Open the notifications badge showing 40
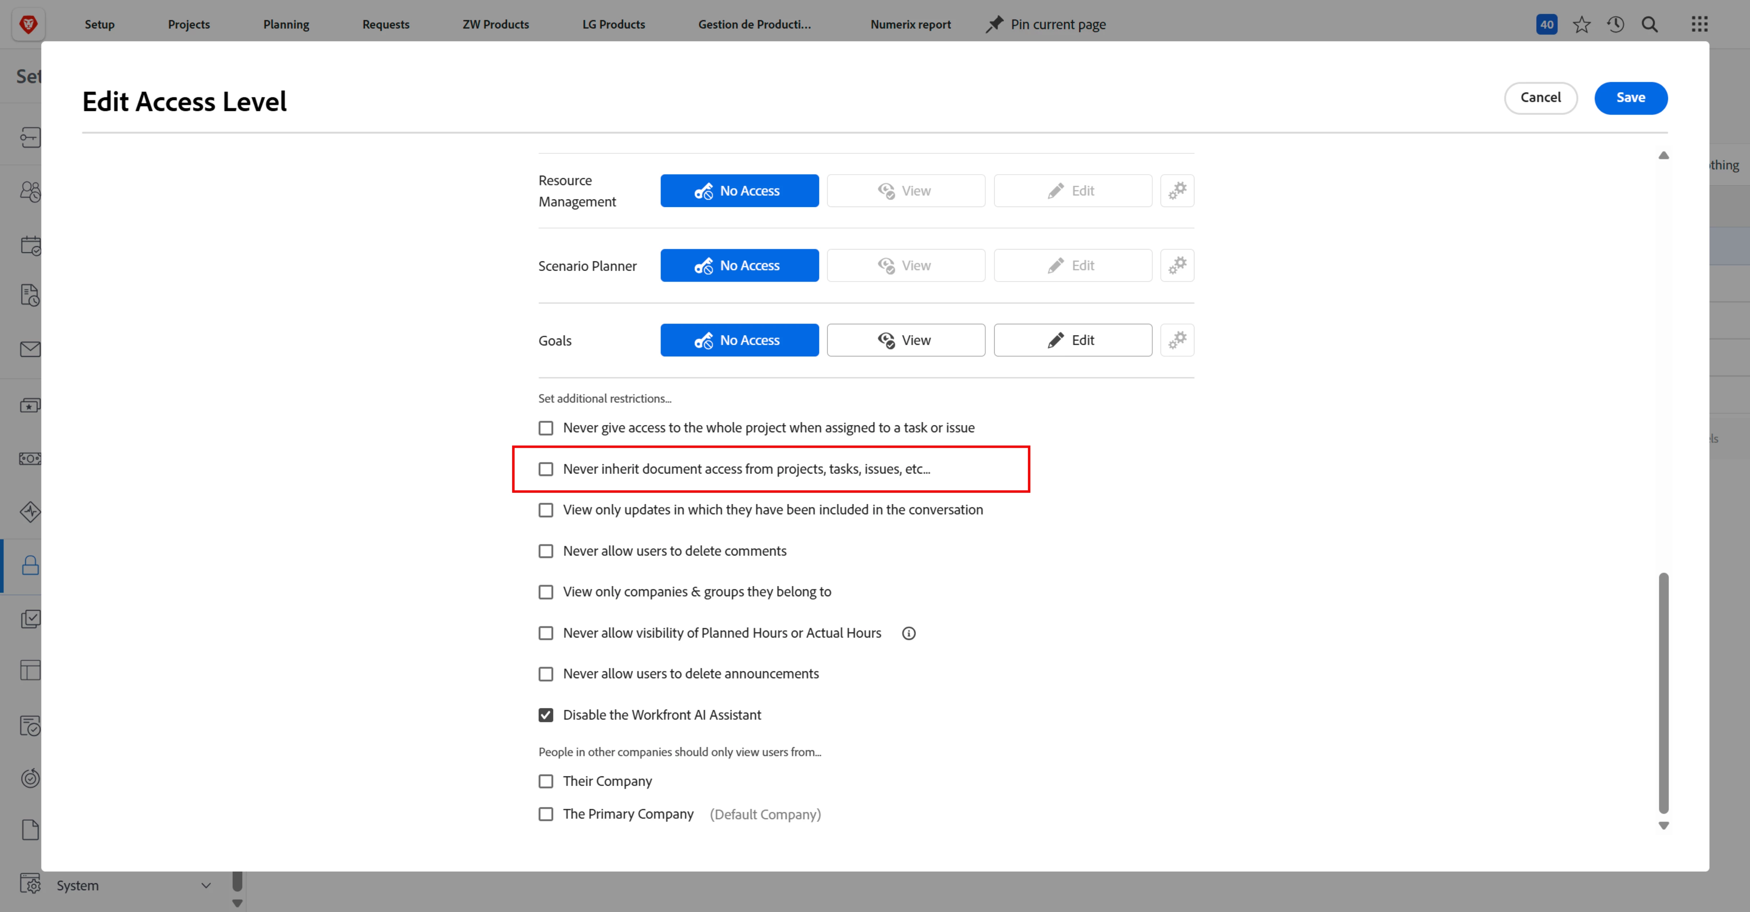This screenshot has height=912, width=1750. click(1546, 24)
